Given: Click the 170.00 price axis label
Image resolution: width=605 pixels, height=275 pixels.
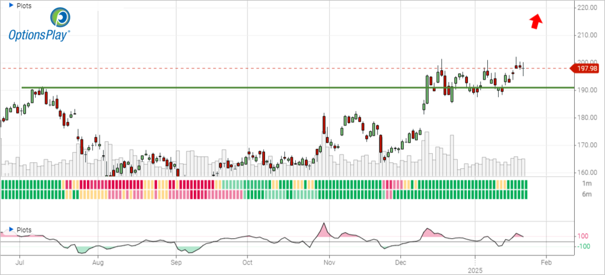Looking at the screenshot, I should 587,145.
